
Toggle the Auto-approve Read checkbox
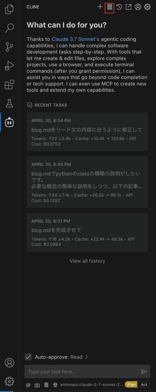pos(28,357)
